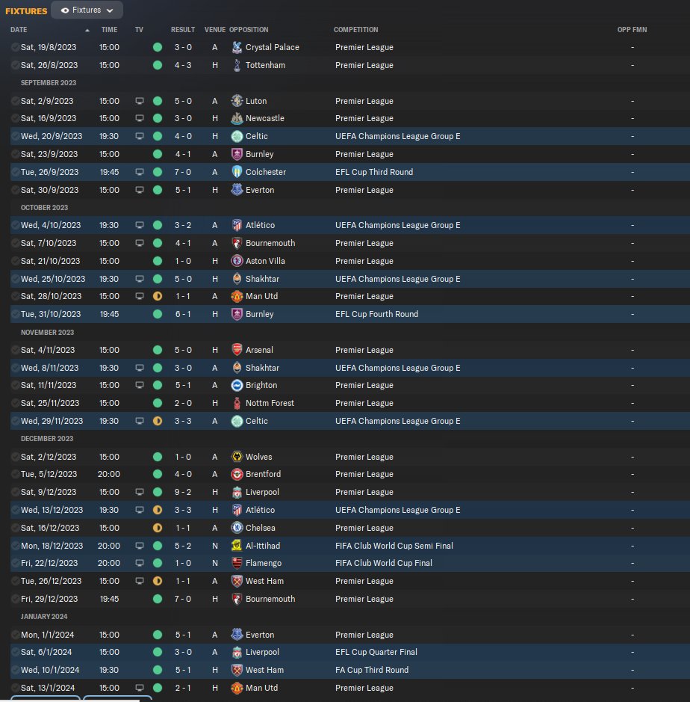The image size is (690, 702).
Task: Click the VENUE column header
Action: pyautogui.click(x=214, y=30)
